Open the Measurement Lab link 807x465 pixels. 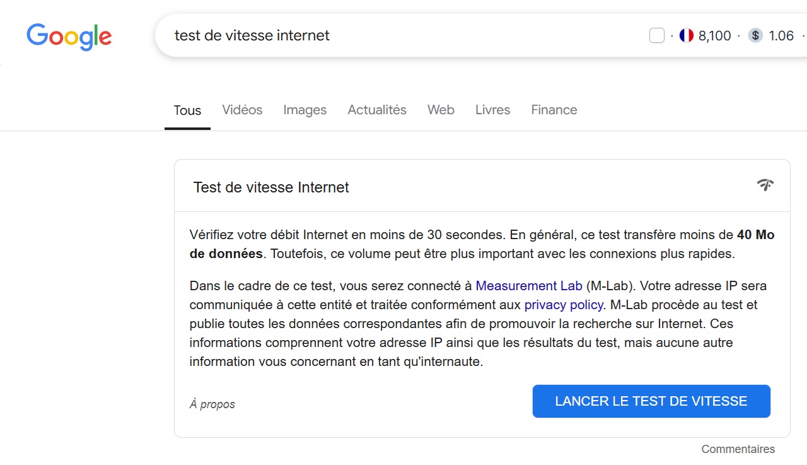click(x=529, y=286)
